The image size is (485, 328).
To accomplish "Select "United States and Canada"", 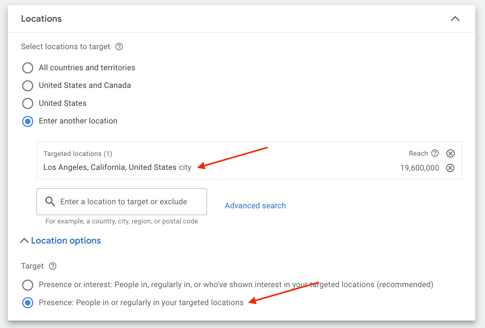I will click(x=28, y=86).
